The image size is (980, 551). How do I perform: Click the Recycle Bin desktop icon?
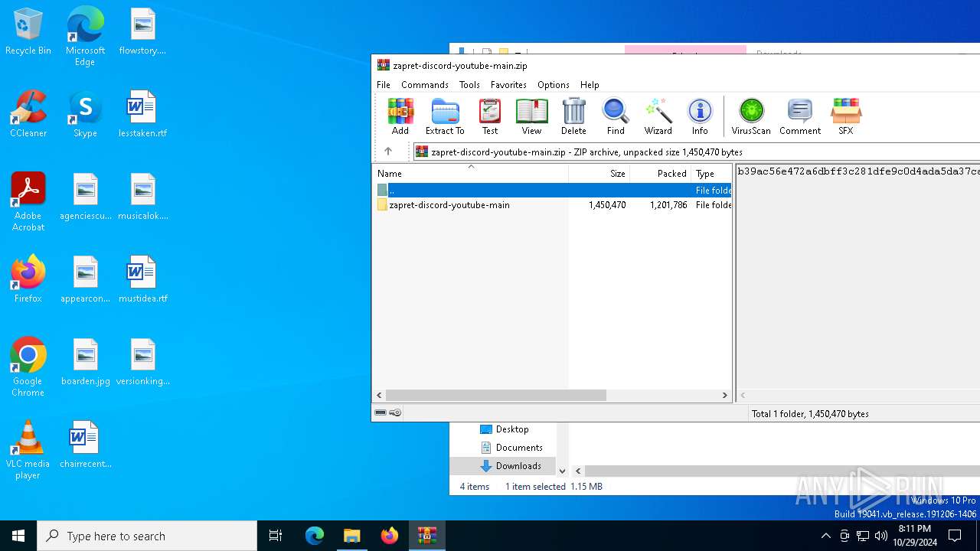(28, 32)
